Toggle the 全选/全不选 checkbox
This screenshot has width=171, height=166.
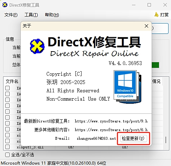pyautogui.click(x=7, y=155)
